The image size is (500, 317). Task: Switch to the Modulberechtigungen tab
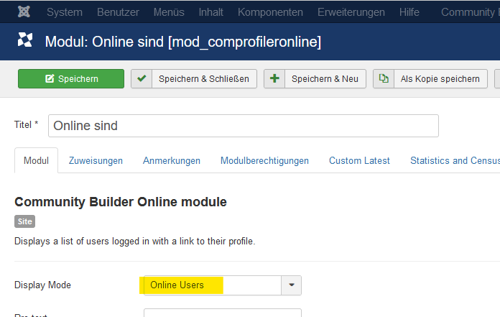(264, 160)
